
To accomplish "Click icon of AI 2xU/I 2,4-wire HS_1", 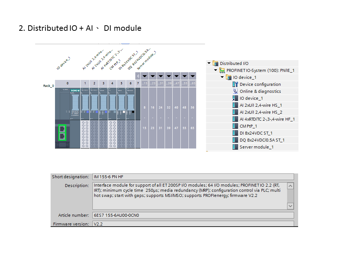I will [235, 105].
